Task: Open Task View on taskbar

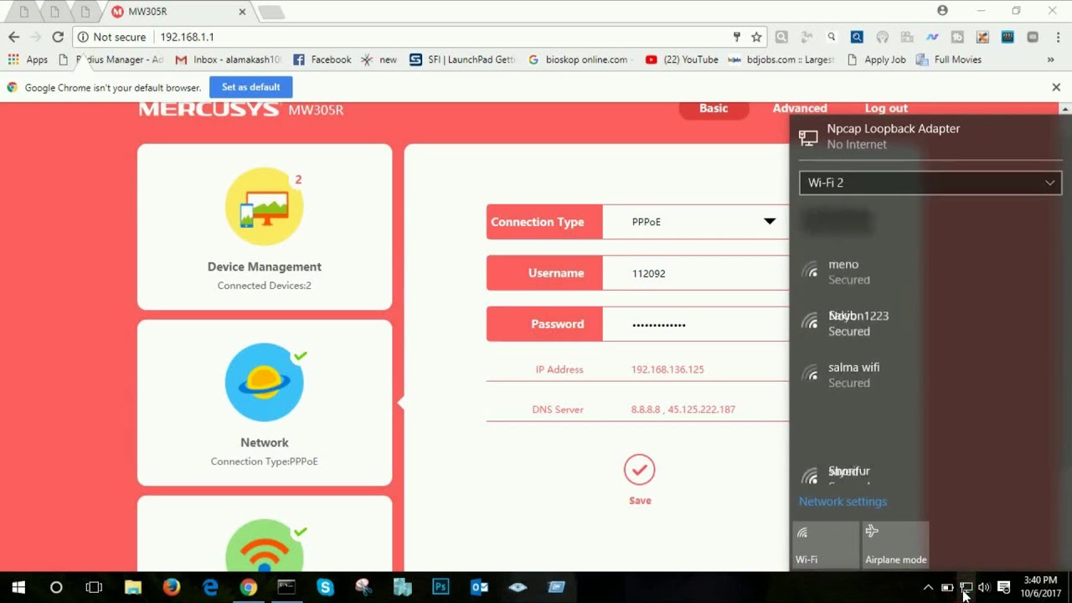Action: point(94,587)
